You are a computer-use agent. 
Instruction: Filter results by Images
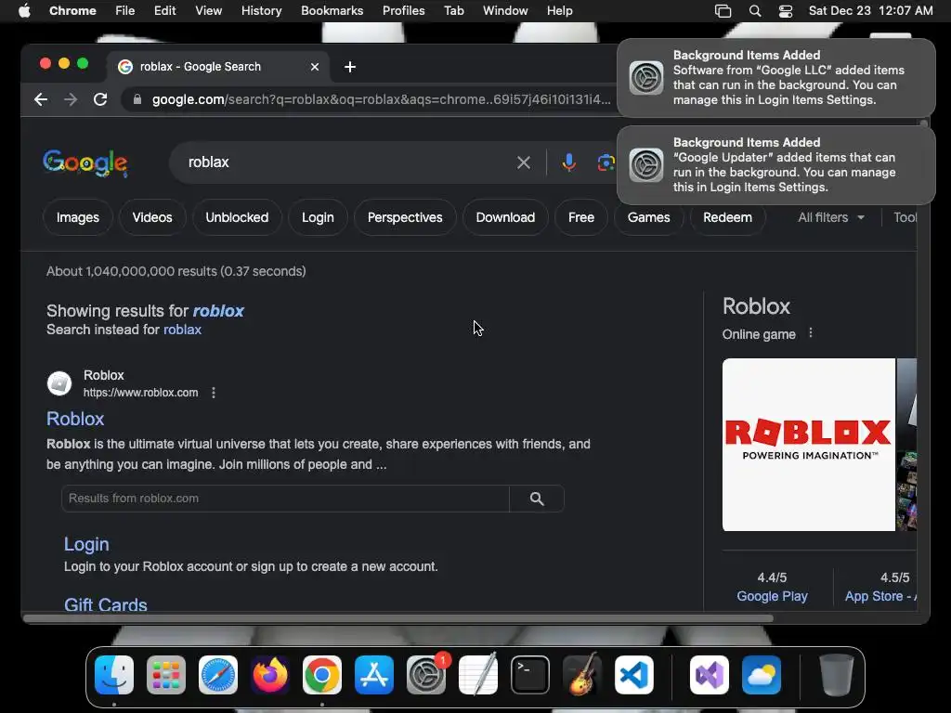78,217
